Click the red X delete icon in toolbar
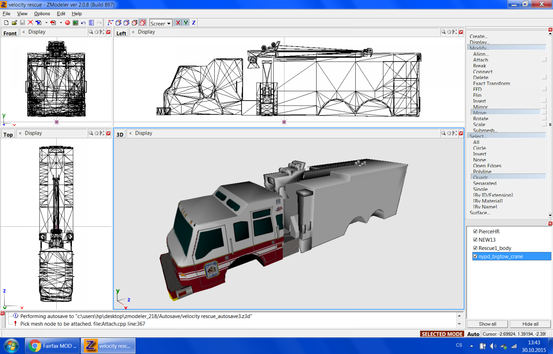Screen dimensions: 553x354 (30, 23)
